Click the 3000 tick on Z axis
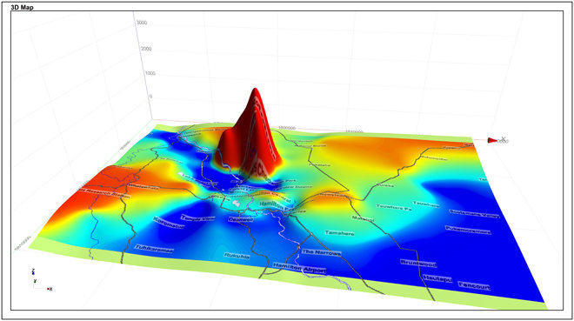 [x=142, y=23]
